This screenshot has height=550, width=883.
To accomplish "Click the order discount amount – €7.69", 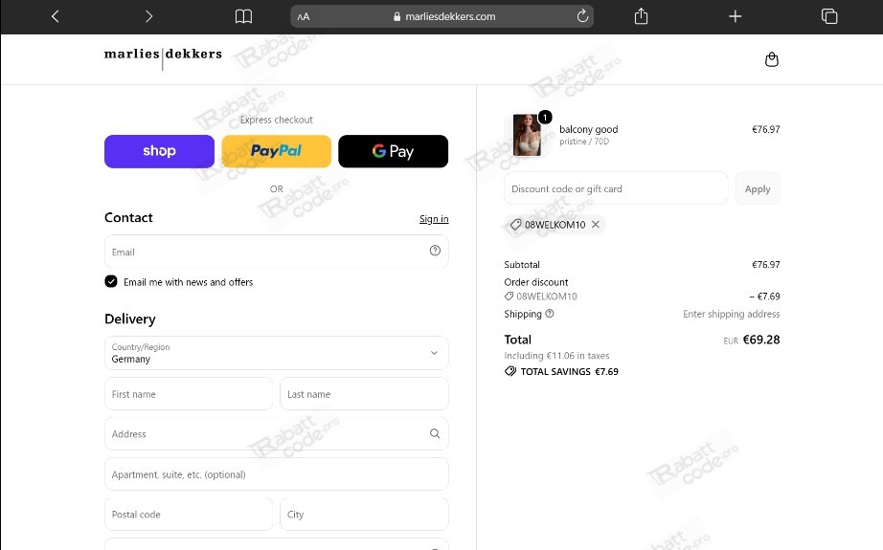I will 764,297.
